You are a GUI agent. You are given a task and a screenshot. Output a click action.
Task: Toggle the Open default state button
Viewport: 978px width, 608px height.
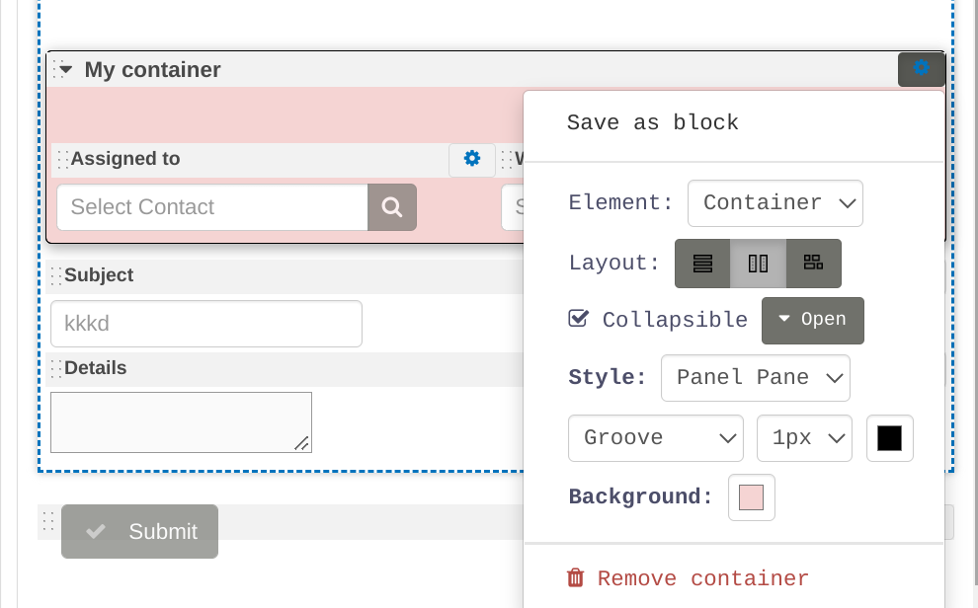coord(812,320)
